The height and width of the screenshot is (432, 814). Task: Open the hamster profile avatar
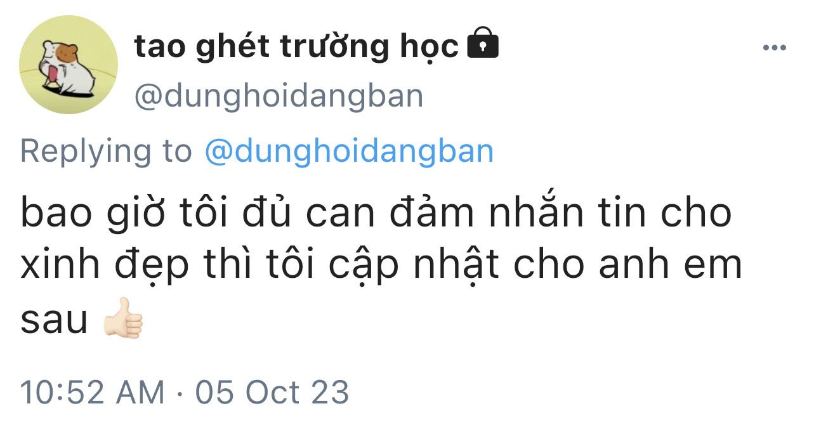(68, 65)
